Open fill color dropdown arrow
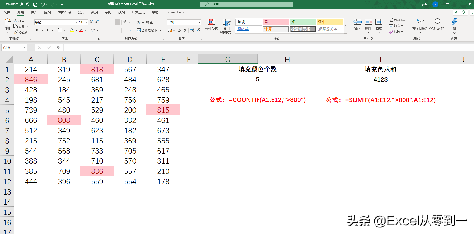This screenshot has height=234, width=474. 76,30
